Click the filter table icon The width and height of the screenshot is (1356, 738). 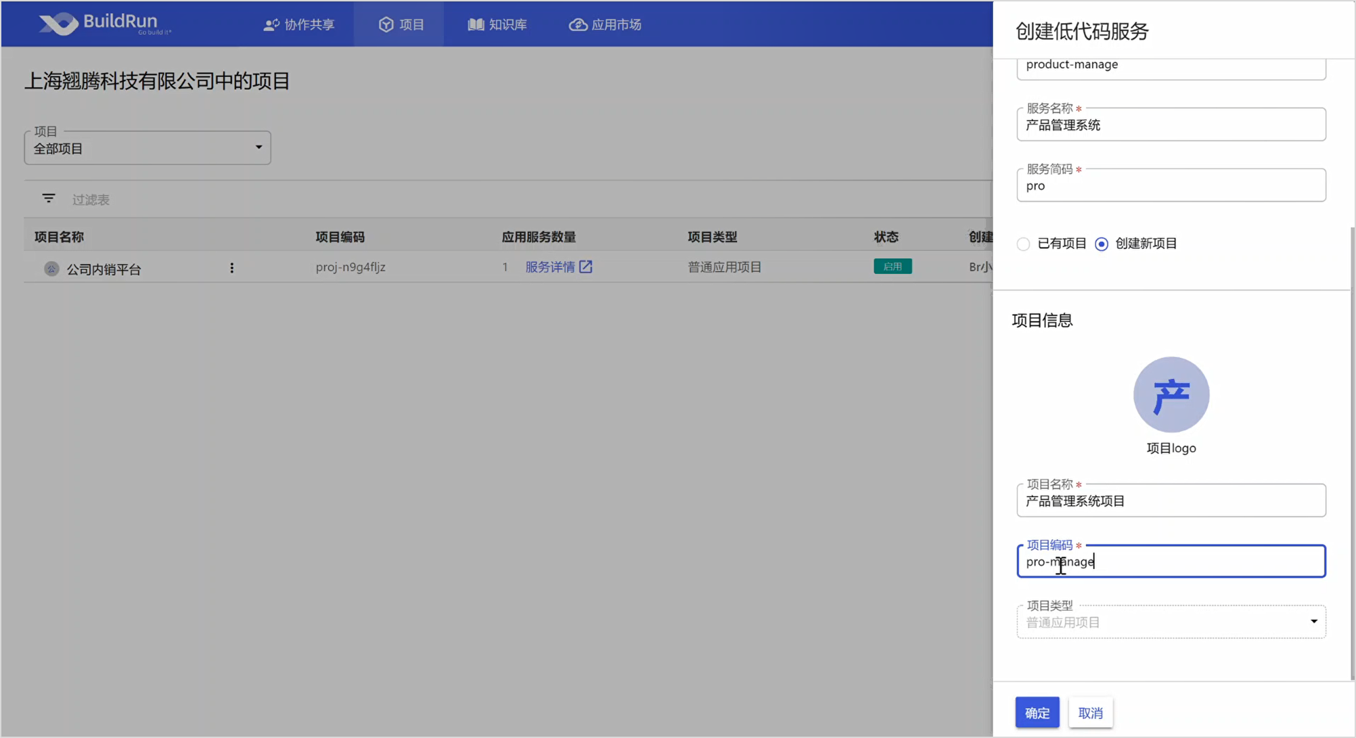(49, 199)
